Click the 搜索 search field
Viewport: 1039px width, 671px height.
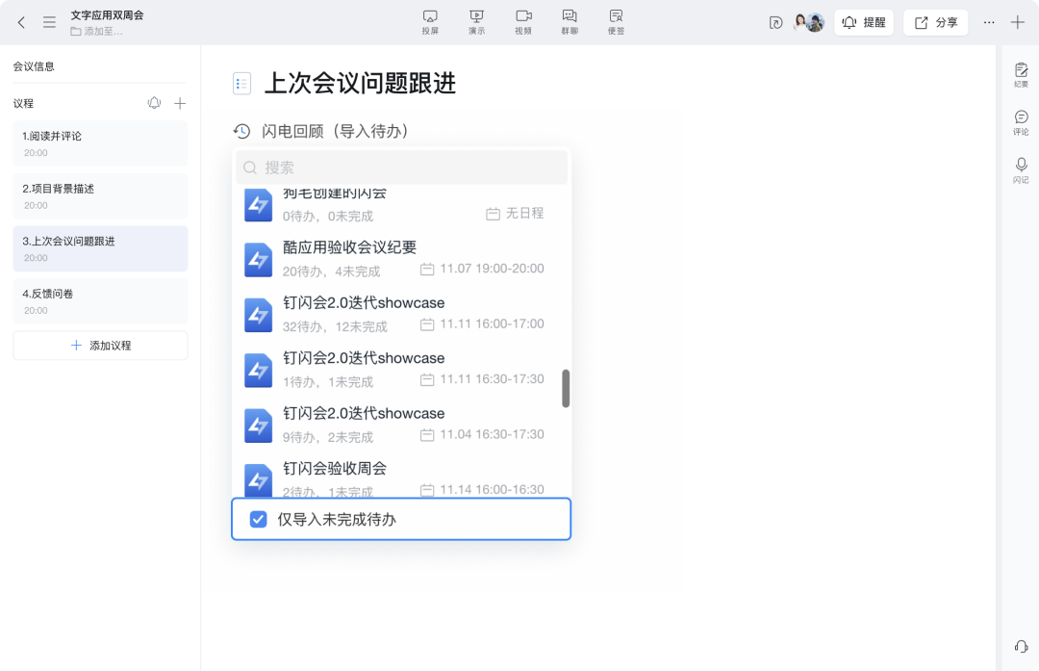(x=402, y=168)
